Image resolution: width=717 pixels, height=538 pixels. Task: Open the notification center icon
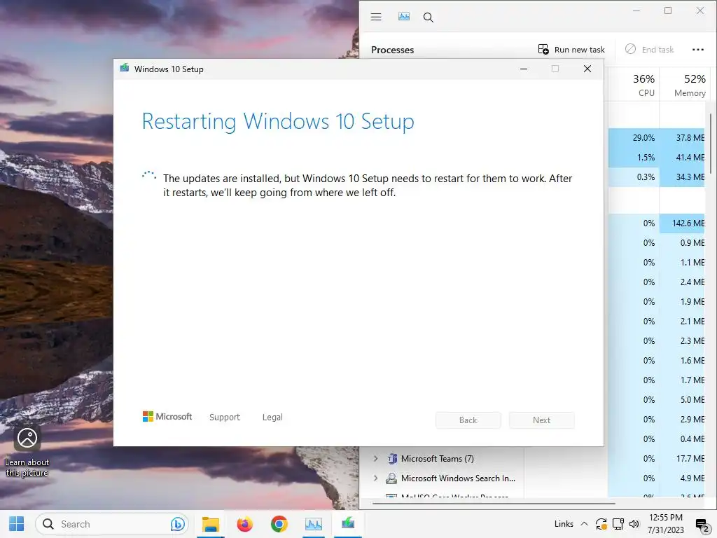[x=702, y=525]
